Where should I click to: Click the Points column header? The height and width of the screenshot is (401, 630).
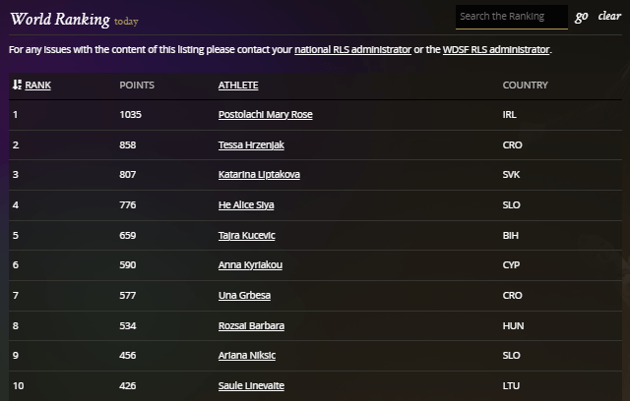[137, 86]
